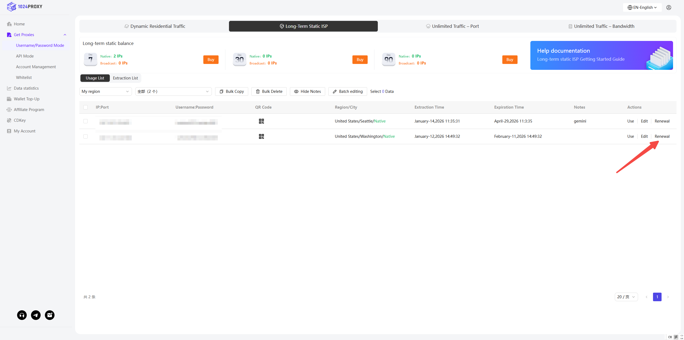The width and height of the screenshot is (684, 340).
Task: Open the Telegram contact icon
Action: pyautogui.click(x=36, y=315)
